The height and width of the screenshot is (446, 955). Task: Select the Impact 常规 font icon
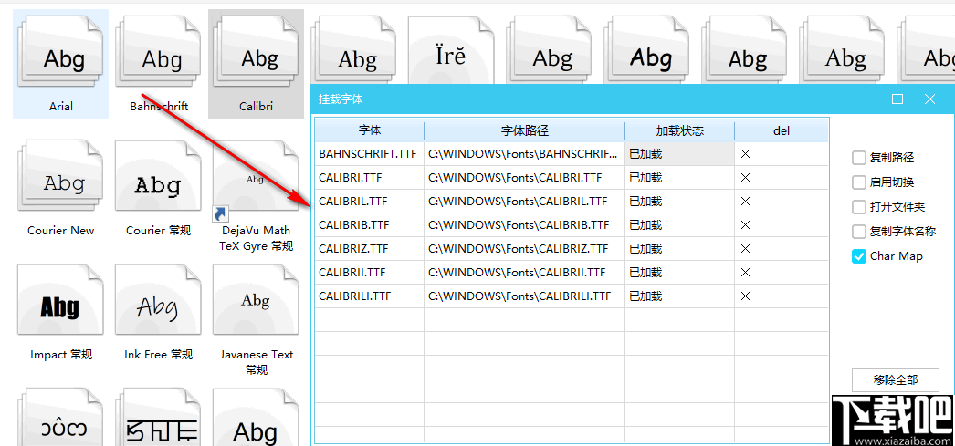(61, 300)
